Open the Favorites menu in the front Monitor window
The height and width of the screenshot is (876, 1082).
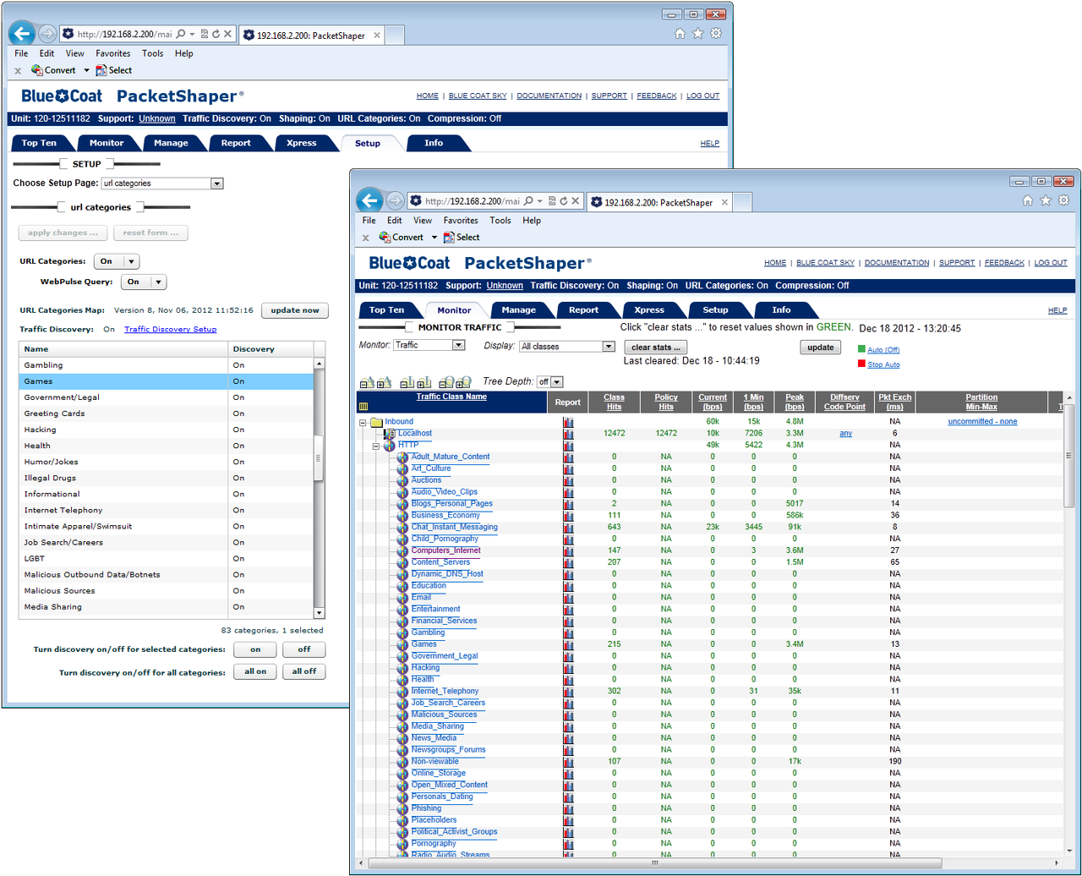pos(461,221)
